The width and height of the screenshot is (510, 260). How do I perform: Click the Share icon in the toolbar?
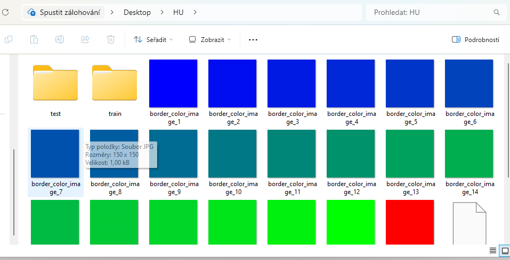click(85, 39)
